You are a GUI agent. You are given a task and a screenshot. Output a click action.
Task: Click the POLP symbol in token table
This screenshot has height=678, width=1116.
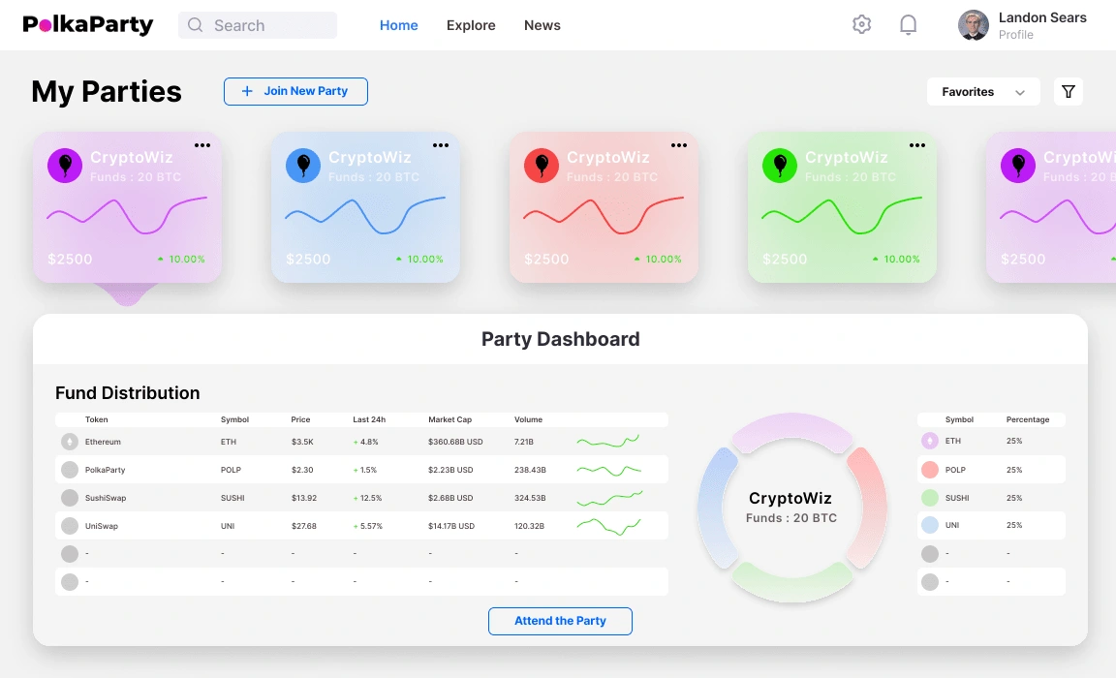click(x=231, y=471)
